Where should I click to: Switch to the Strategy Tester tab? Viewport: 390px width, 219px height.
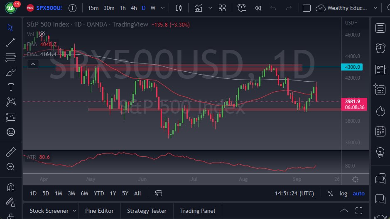pos(147,211)
